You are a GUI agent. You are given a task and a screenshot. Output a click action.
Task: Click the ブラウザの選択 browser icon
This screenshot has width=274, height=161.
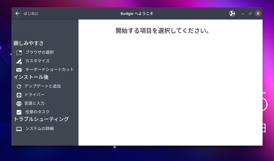[x=19, y=52]
